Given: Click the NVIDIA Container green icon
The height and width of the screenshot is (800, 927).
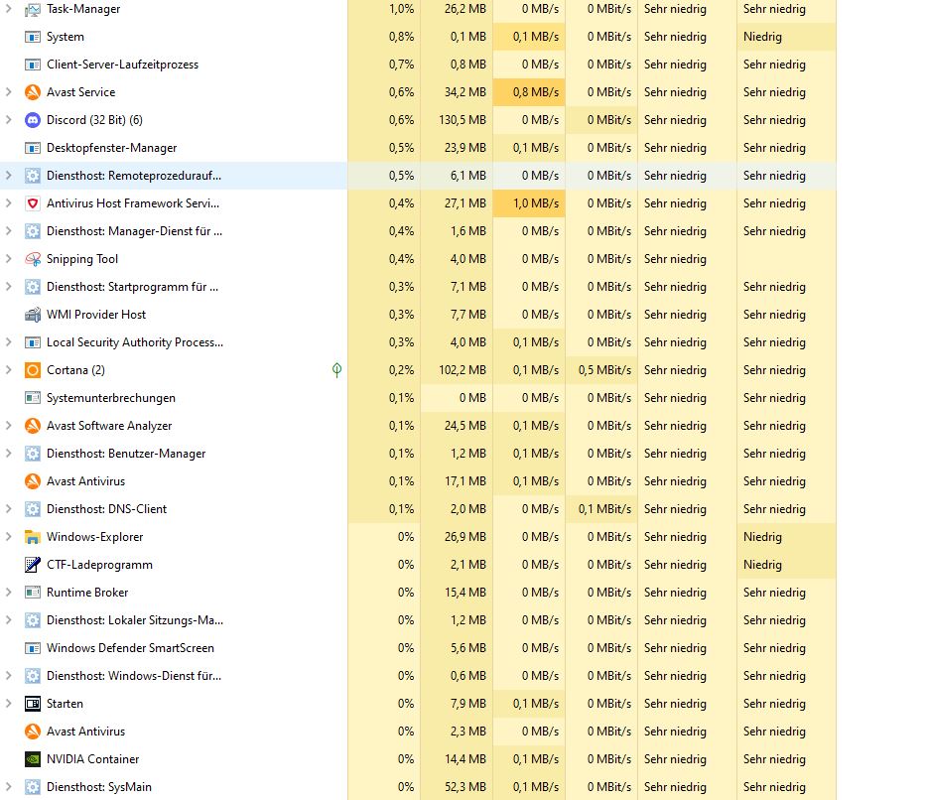Looking at the screenshot, I should pyautogui.click(x=33, y=759).
